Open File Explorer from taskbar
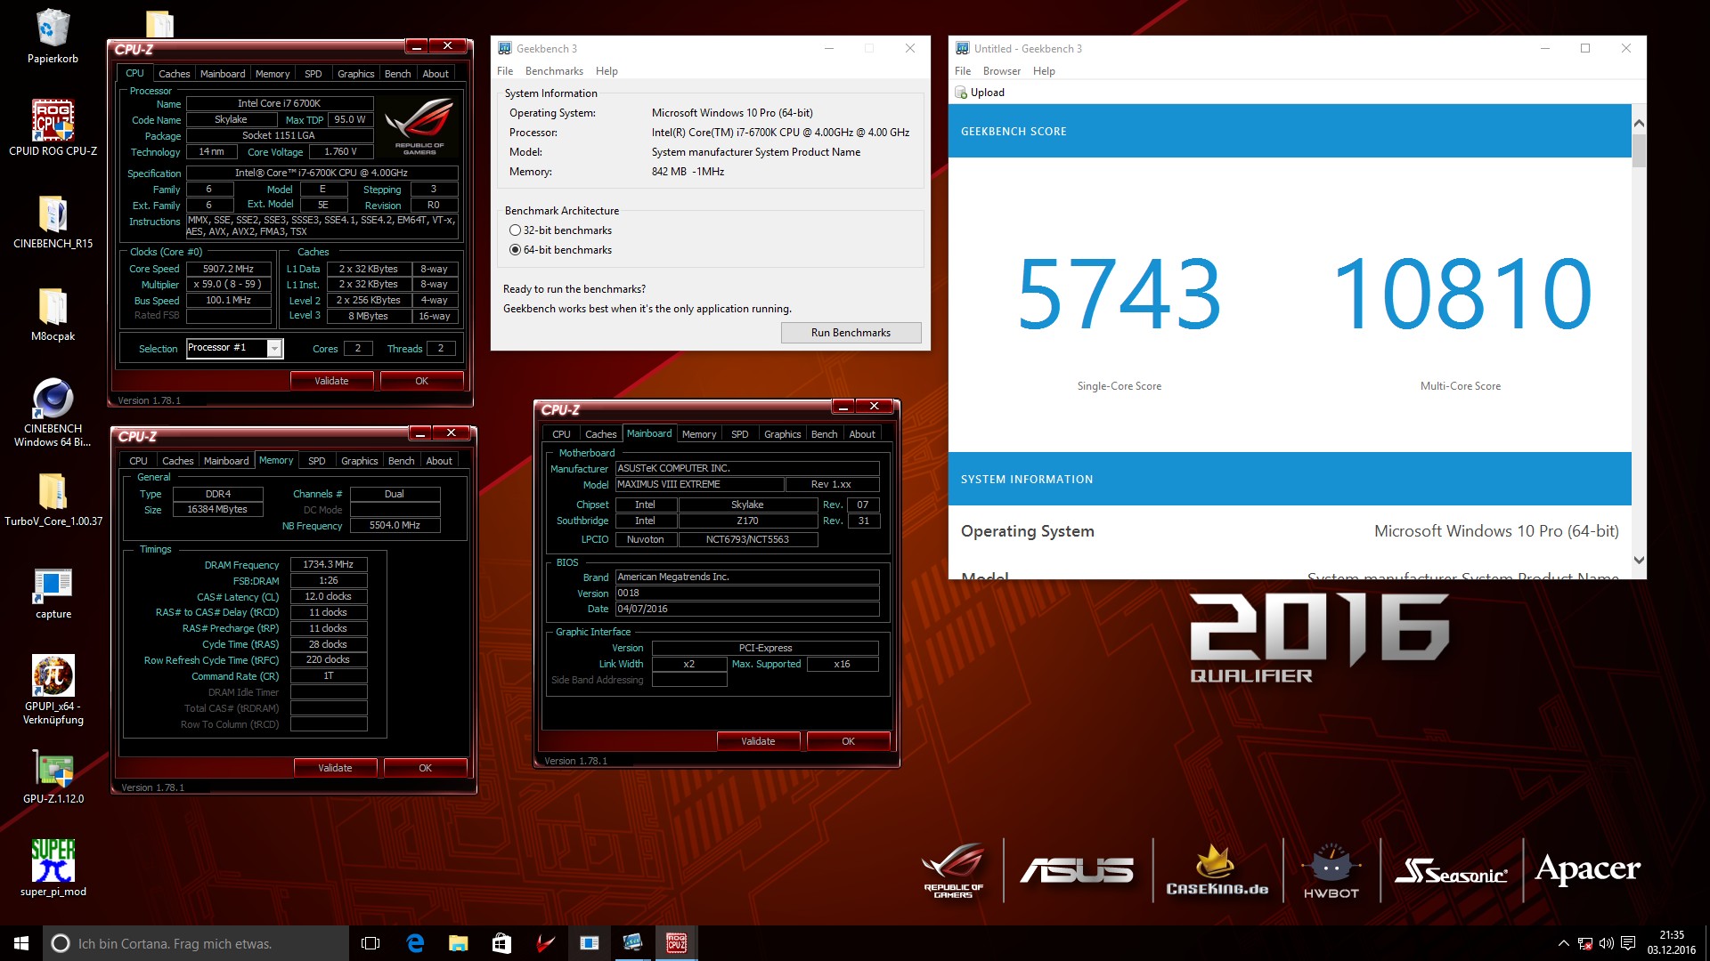The height and width of the screenshot is (961, 1710). click(x=458, y=943)
